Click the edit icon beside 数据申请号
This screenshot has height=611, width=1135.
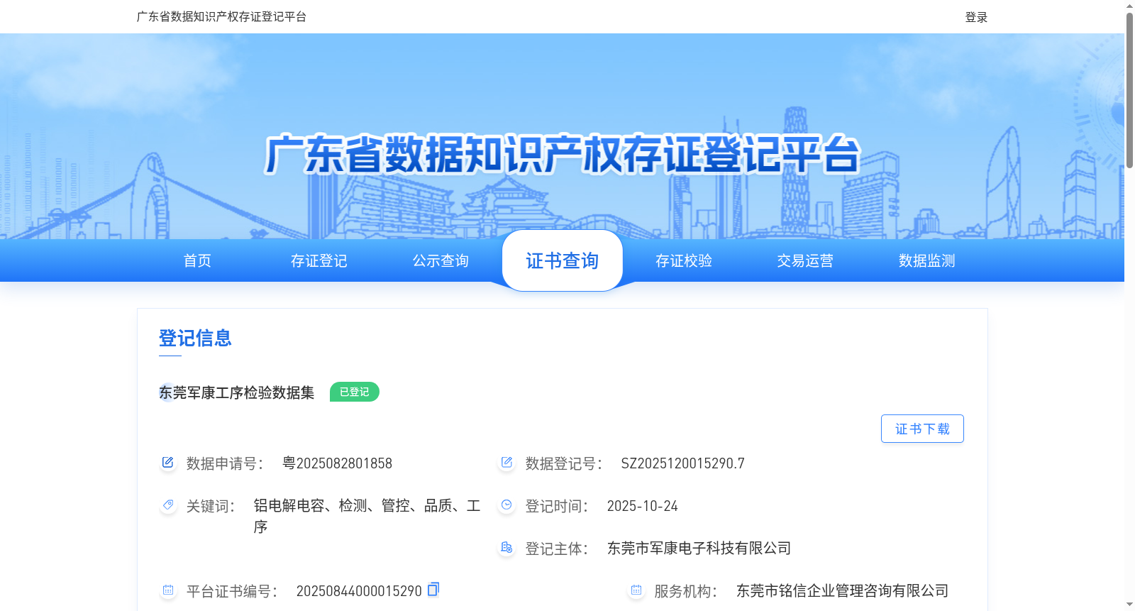[168, 463]
